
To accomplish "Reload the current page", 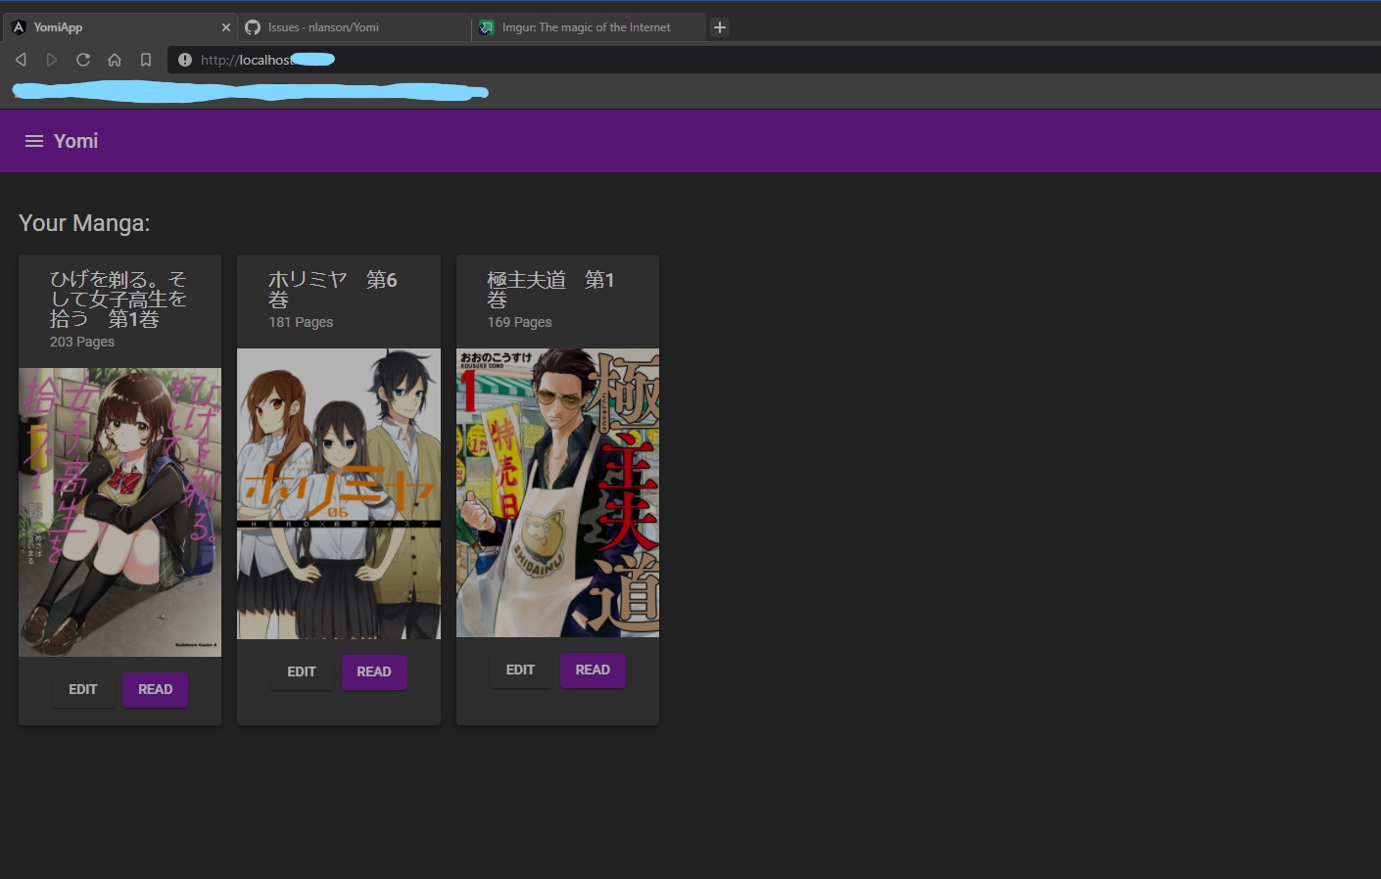I will click(83, 60).
